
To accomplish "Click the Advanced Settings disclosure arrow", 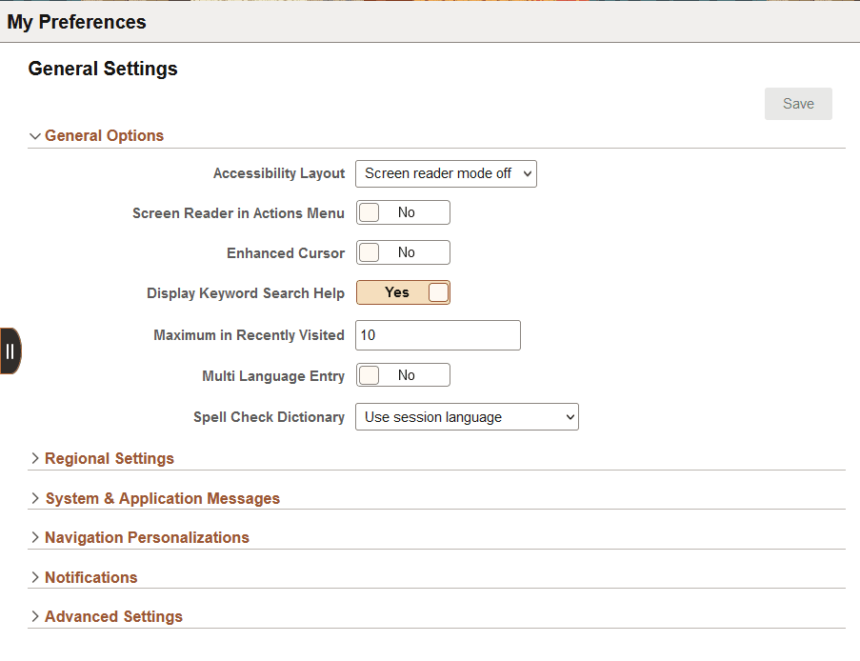I will coord(35,616).
